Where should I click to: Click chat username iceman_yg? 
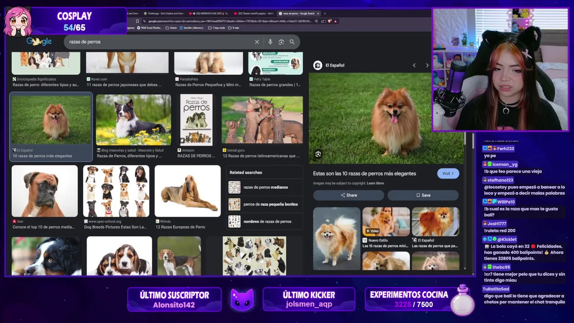coord(505,164)
